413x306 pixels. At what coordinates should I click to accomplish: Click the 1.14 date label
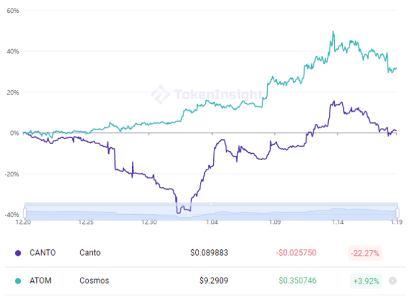click(338, 222)
